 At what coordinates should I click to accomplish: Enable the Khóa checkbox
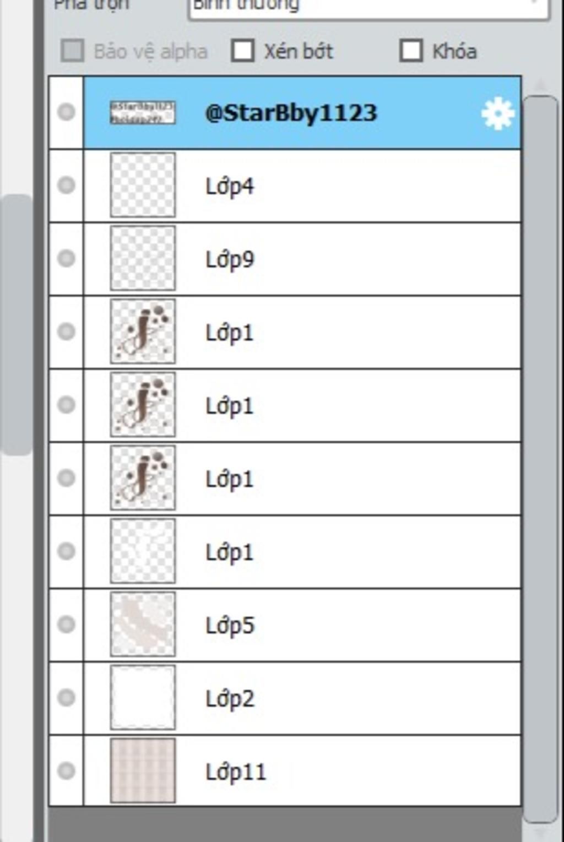(411, 51)
